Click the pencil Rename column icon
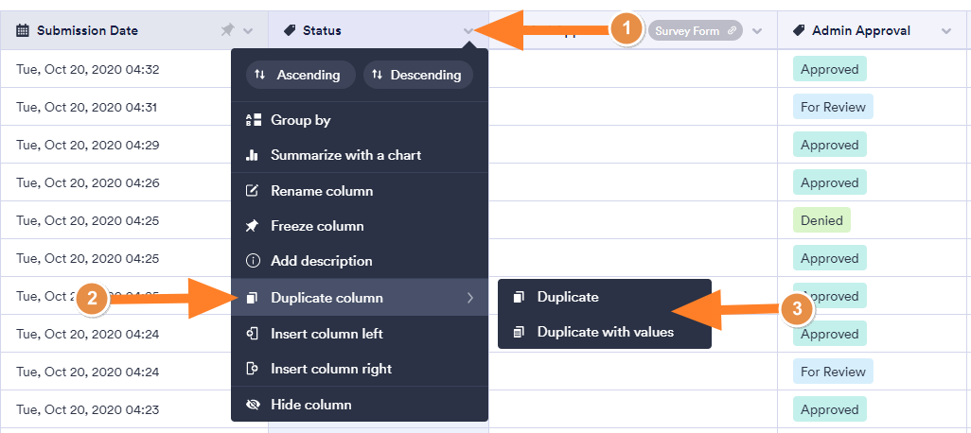971x433 pixels. point(253,191)
